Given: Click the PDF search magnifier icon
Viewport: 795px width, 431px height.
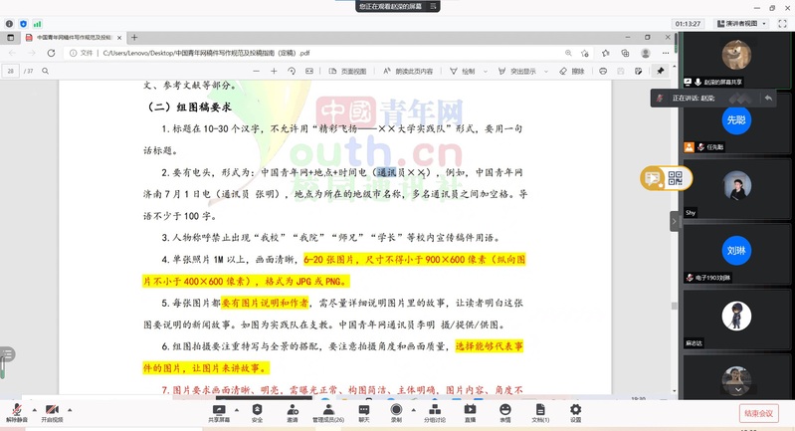Looking at the screenshot, I should pyautogui.click(x=45, y=71).
